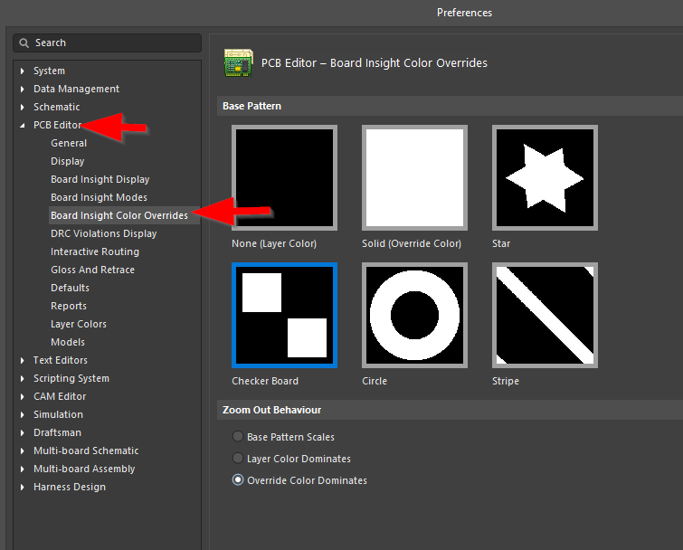
Task: Collapse the PCB Editor tree node
Action: (x=23, y=125)
